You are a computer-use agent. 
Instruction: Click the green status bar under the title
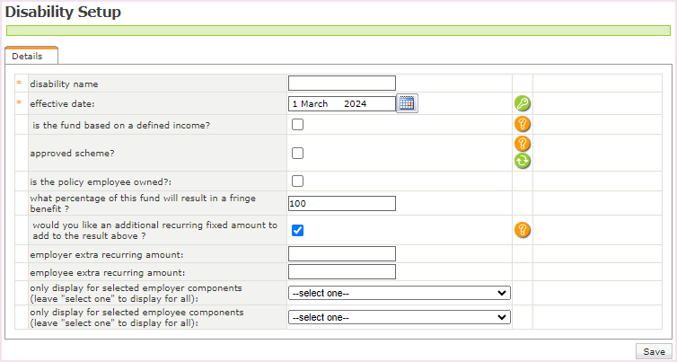pyautogui.click(x=338, y=31)
